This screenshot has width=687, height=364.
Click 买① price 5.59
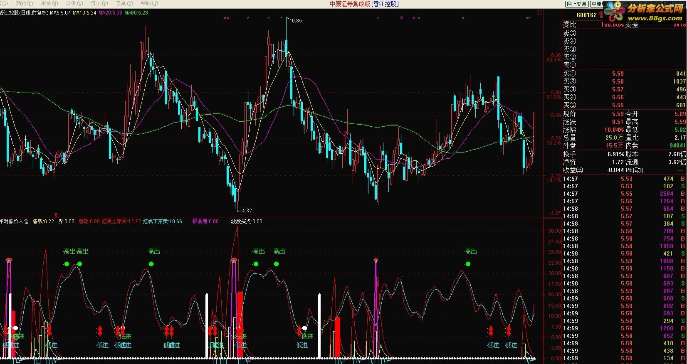(x=618, y=74)
